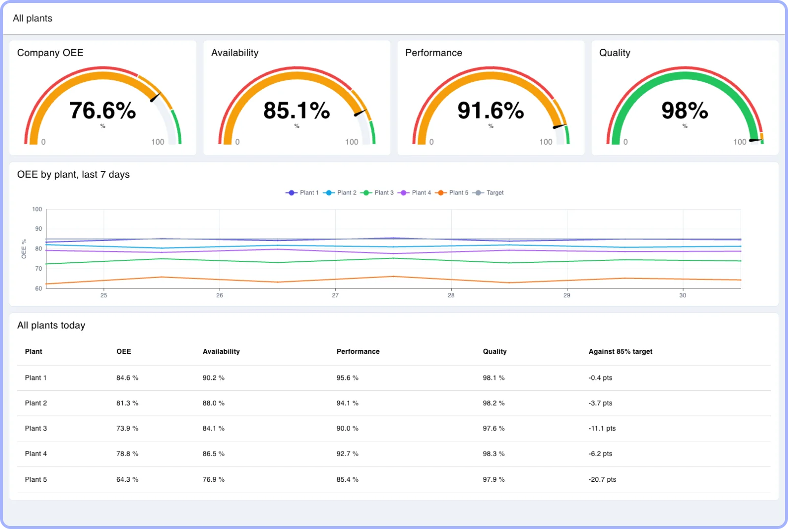Toggle the Plant 4 series in chart legend
Viewport: 788px width, 529px height.
coord(414,193)
